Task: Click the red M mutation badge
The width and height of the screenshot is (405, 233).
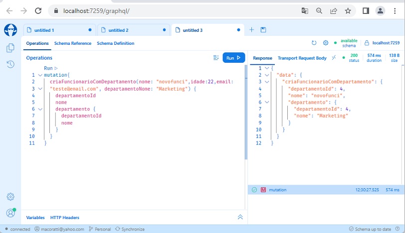Action: tap(263, 190)
